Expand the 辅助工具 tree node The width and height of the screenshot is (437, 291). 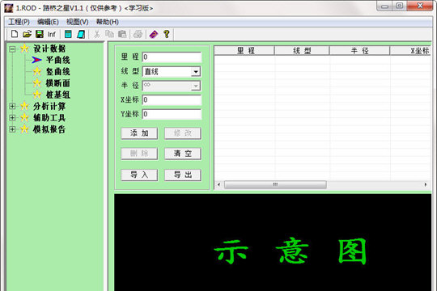[12, 117]
